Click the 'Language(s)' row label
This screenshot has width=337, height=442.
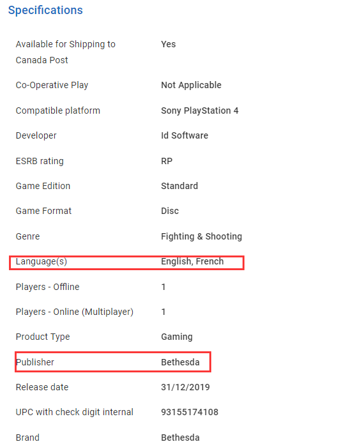[x=41, y=261]
